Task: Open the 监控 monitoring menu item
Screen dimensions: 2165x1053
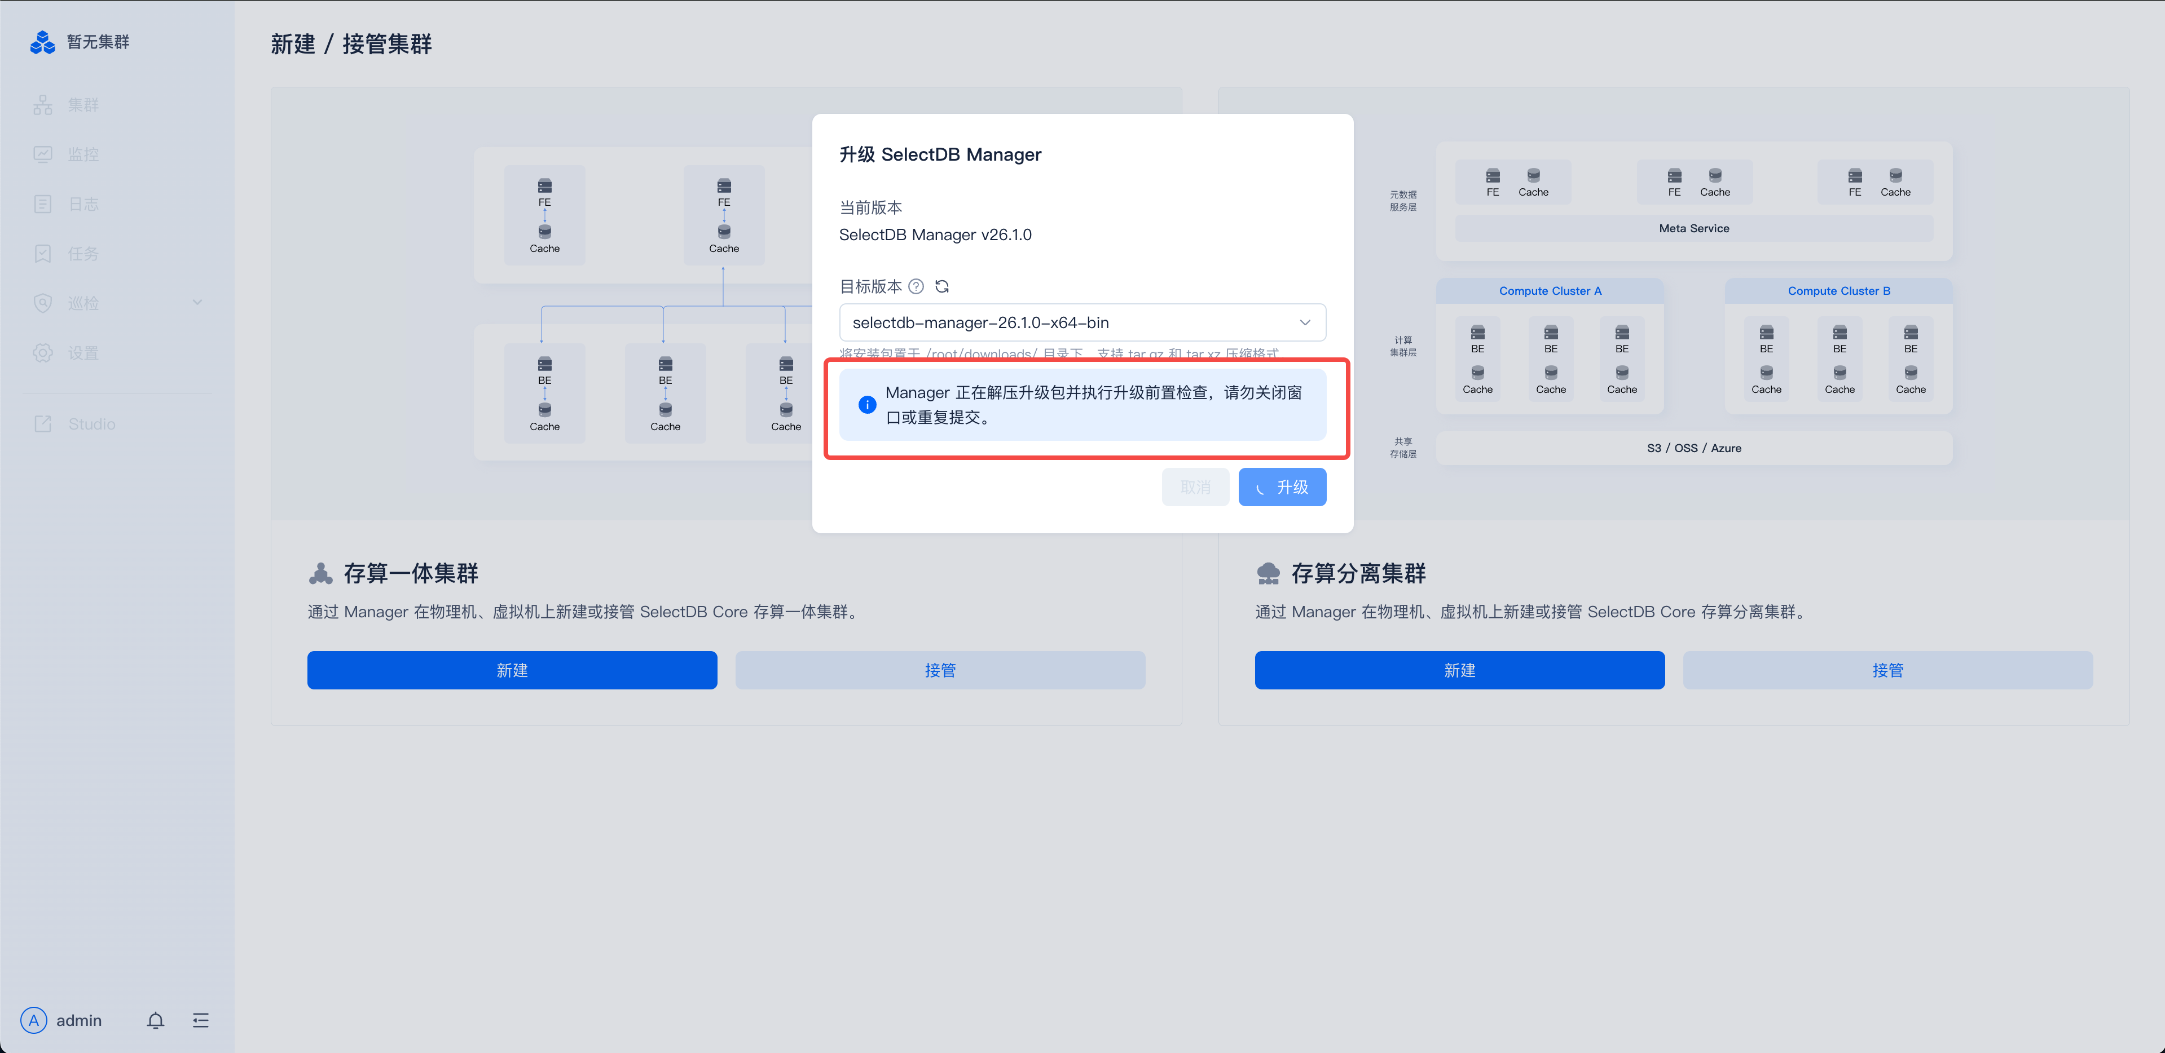Action: click(118, 154)
